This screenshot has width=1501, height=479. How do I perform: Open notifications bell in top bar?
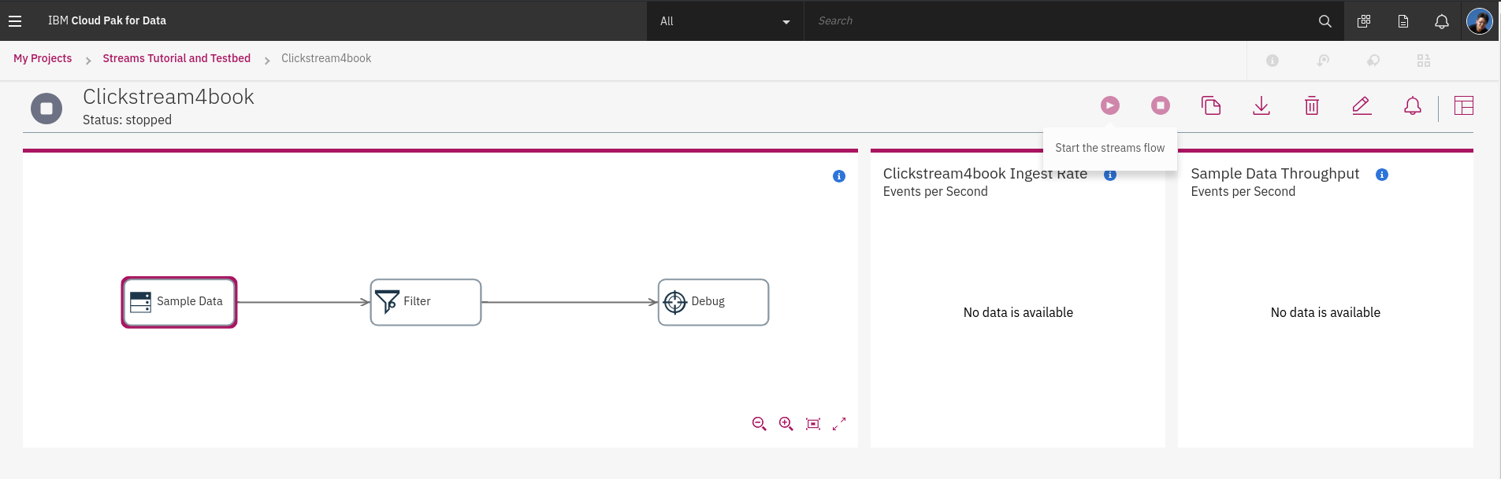[1442, 21]
